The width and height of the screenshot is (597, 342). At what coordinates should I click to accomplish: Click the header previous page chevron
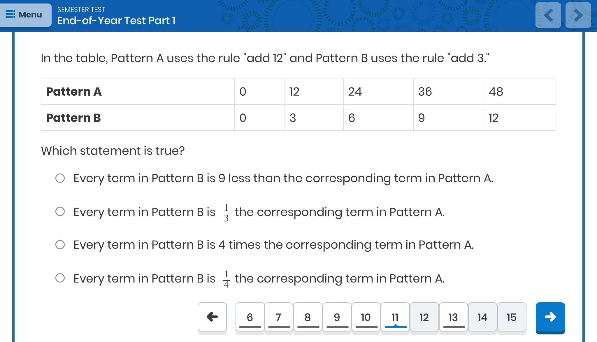click(x=548, y=15)
